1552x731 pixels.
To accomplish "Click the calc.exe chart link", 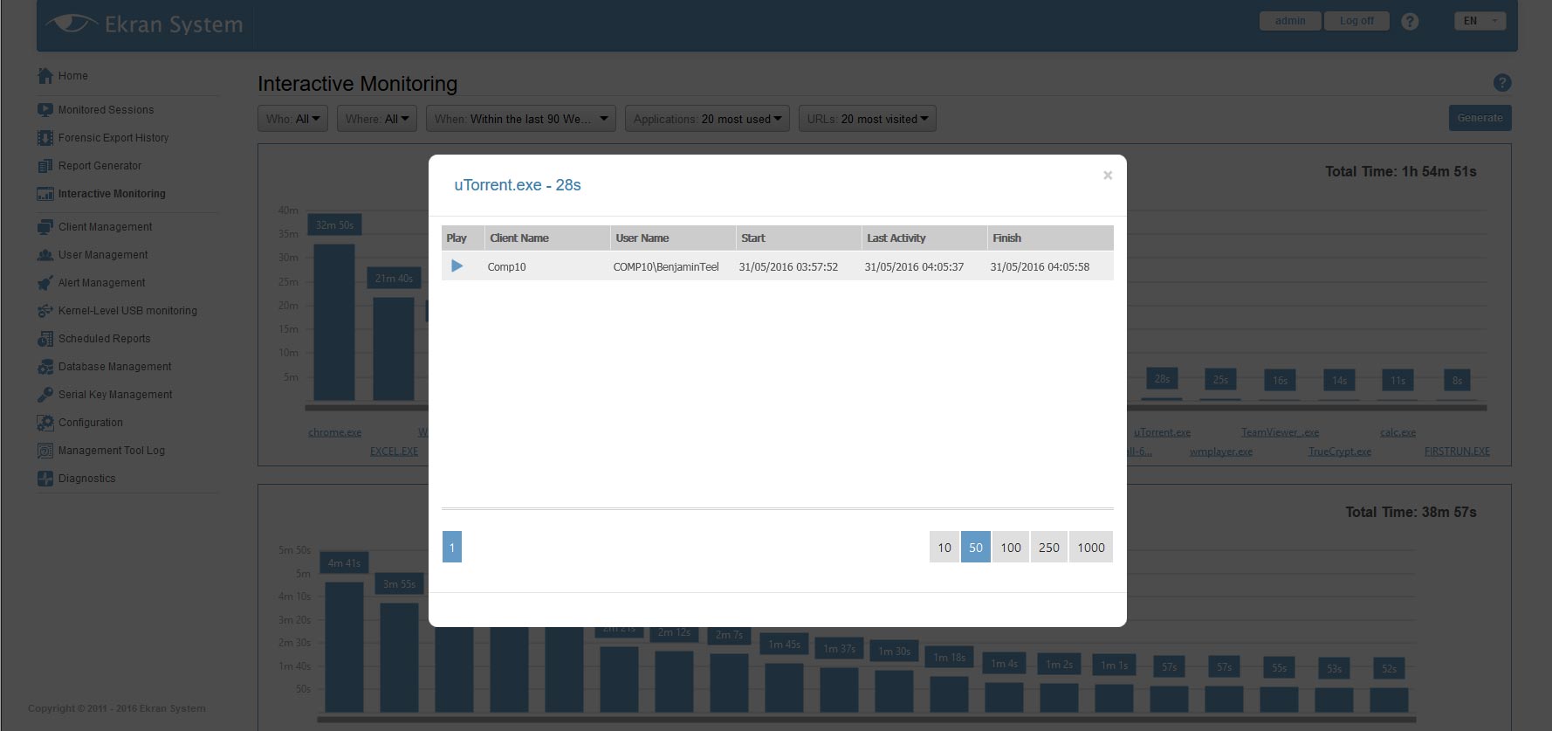I will (1398, 432).
